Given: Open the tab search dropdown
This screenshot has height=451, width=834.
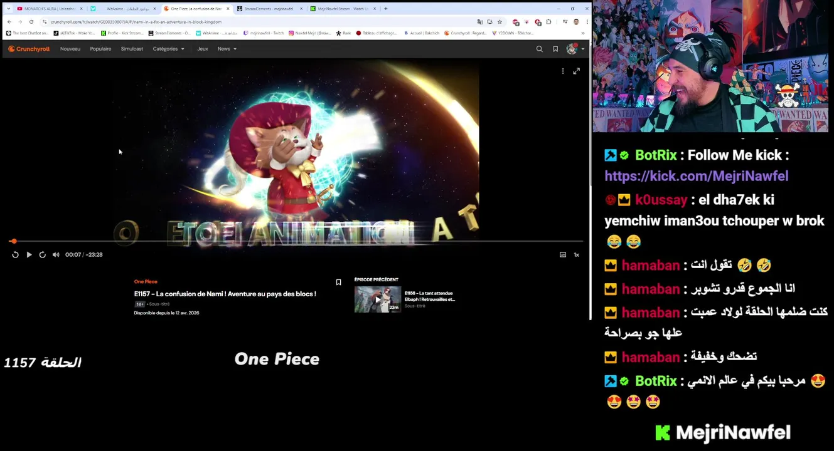Looking at the screenshot, I should point(8,9).
